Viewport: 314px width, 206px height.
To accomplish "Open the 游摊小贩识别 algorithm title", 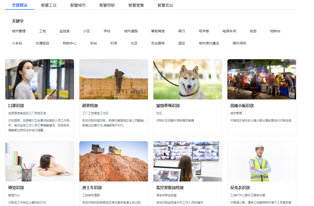I will click(242, 106).
